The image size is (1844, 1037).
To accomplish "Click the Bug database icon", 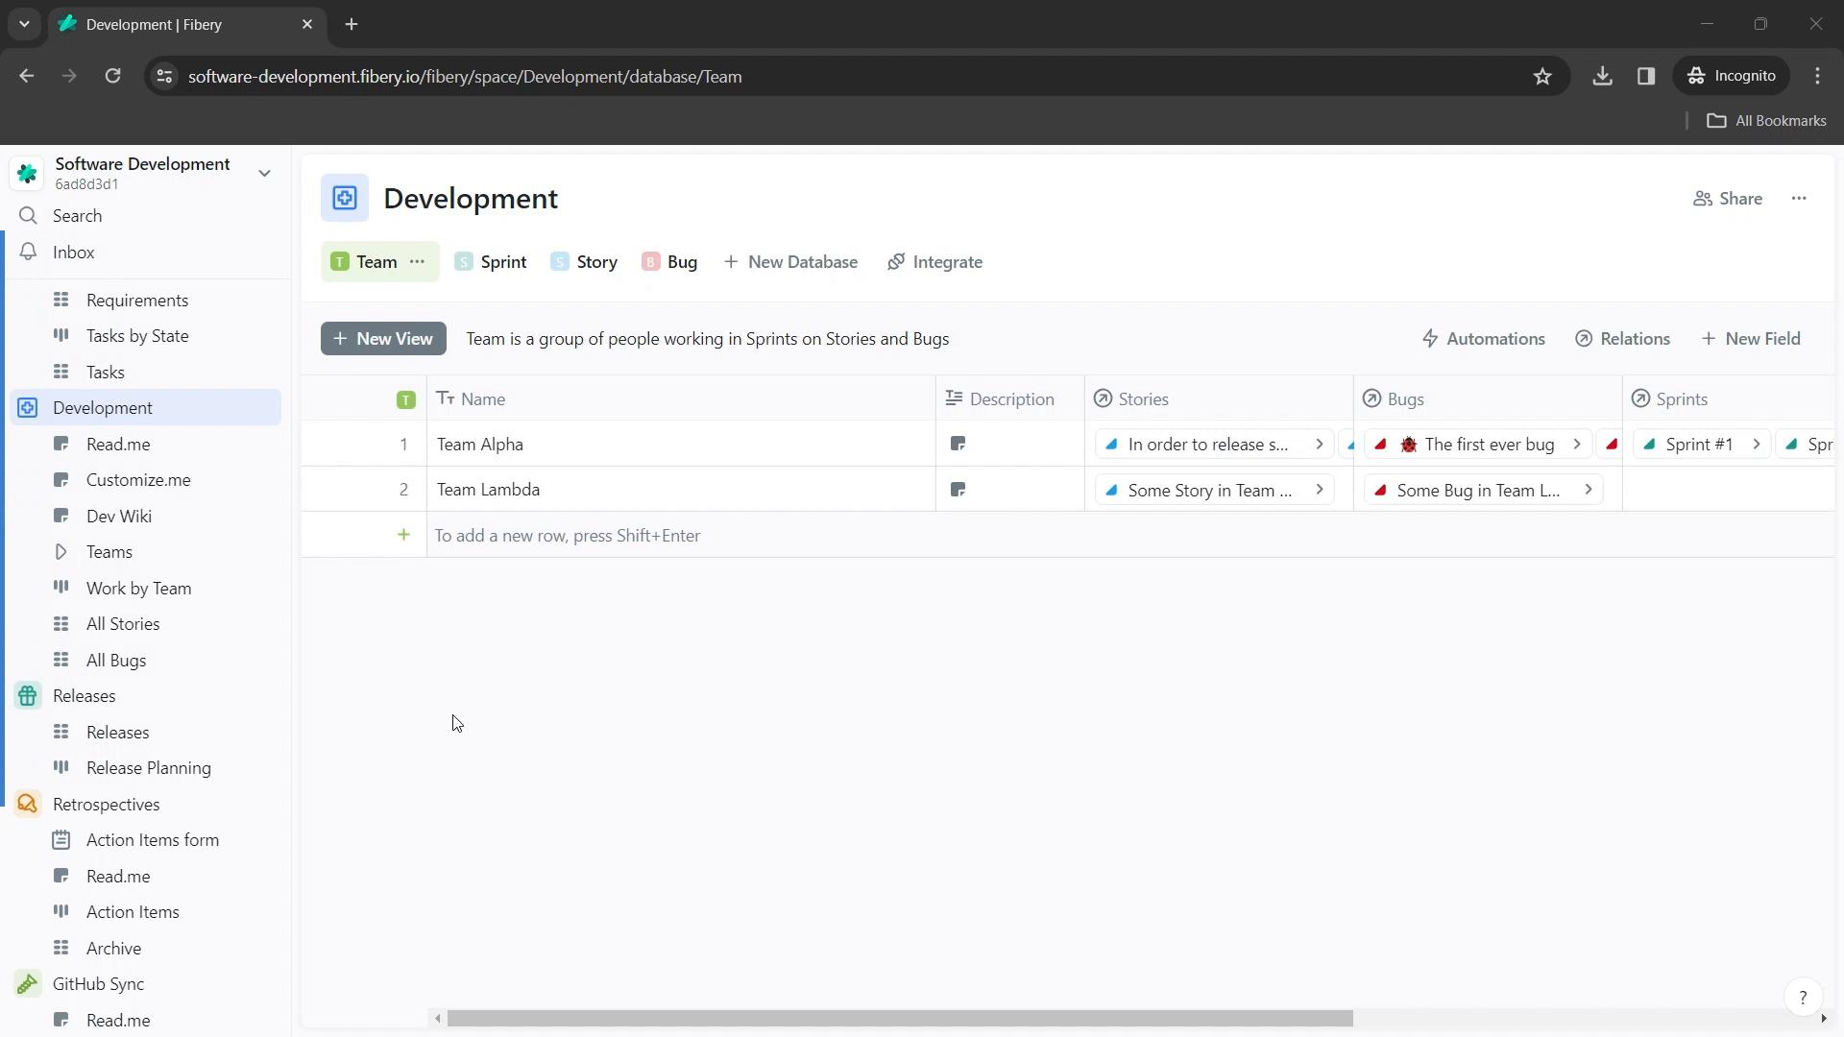I will [x=651, y=262].
